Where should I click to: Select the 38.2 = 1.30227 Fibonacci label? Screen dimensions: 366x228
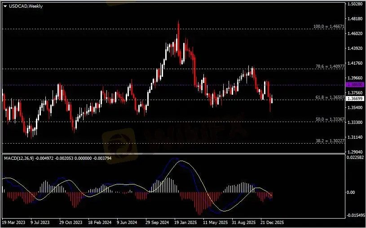point(330,141)
